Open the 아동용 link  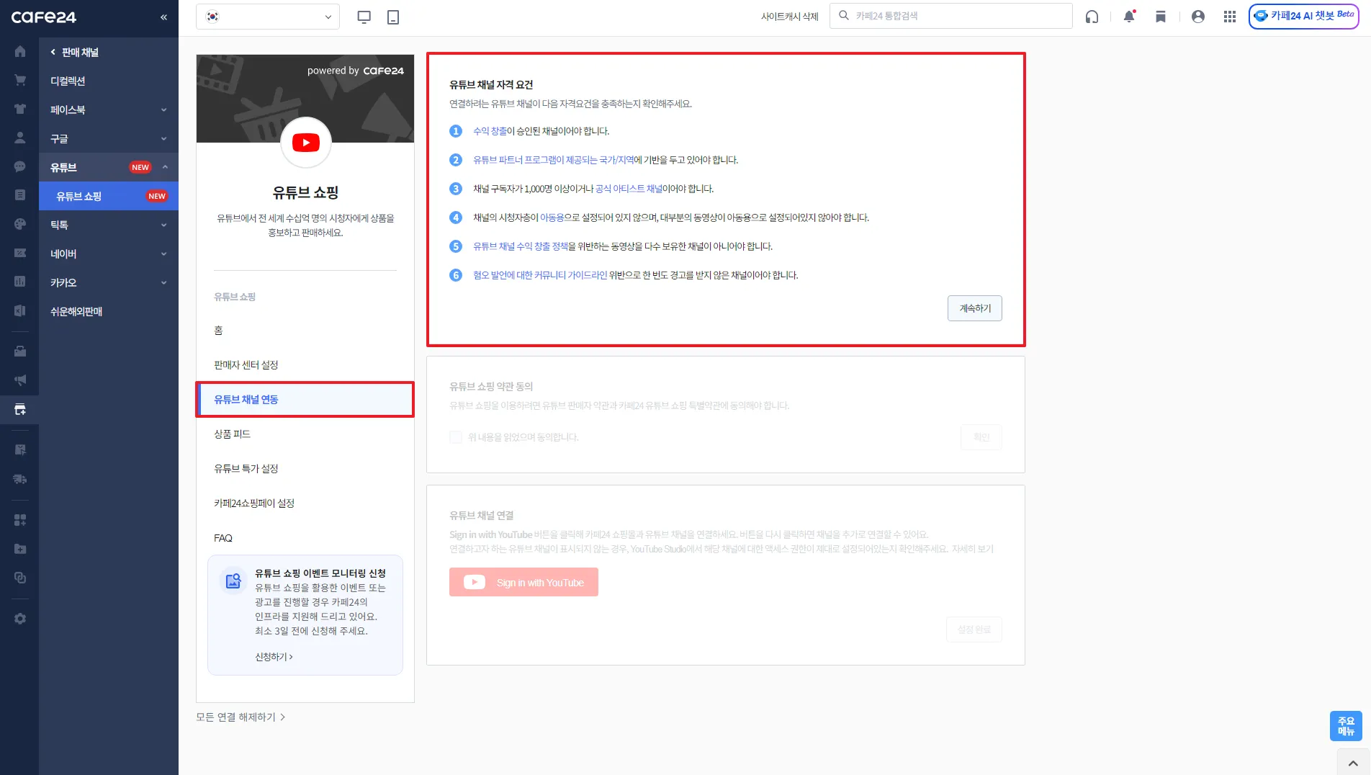point(552,218)
